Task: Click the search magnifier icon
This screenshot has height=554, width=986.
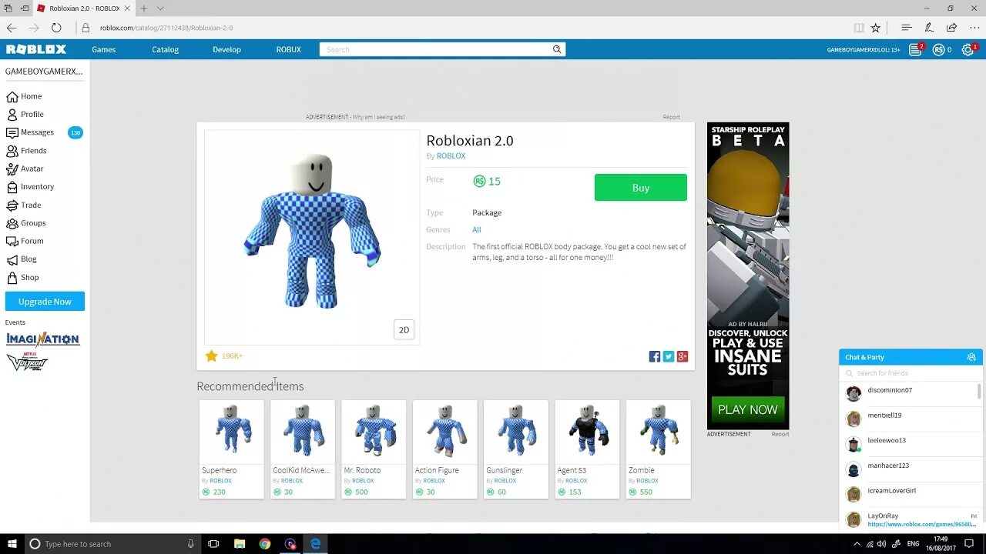Action: (x=557, y=49)
